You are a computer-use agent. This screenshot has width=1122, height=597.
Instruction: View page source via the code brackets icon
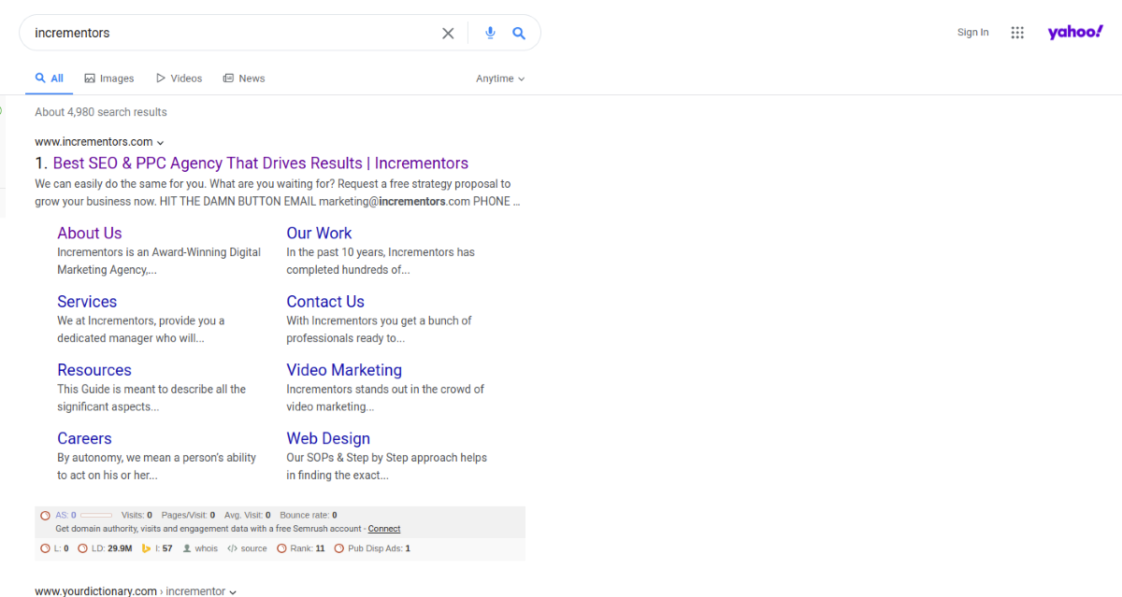click(x=232, y=548)
